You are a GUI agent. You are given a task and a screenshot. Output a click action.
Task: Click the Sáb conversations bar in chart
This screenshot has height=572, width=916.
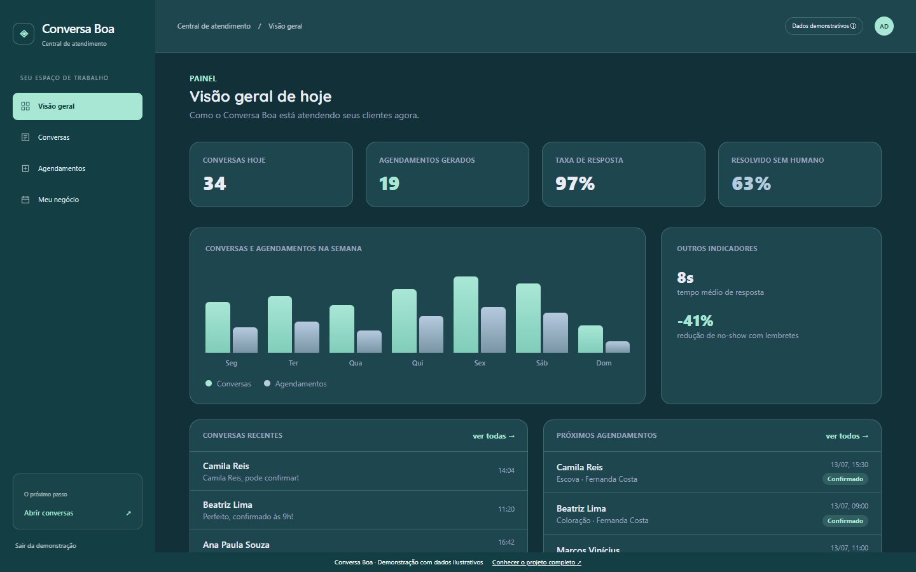[x=528, y=318]
